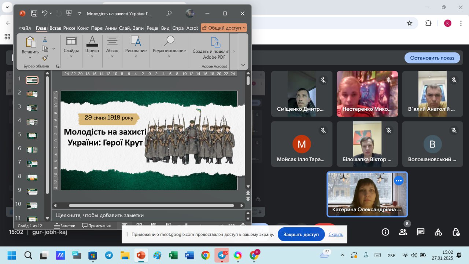Click the Cut scissors icon
Viewport: 469px width, 264px height.
pyautogui.click(x=45, y=39)
